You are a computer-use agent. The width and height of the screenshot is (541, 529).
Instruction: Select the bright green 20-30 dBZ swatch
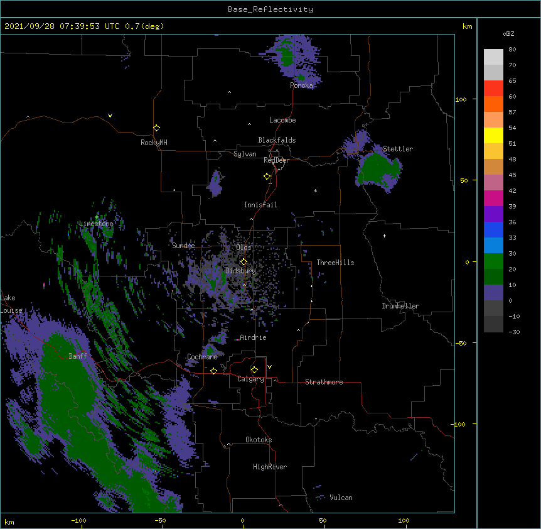pyautogui.click(x=493, y=261)
